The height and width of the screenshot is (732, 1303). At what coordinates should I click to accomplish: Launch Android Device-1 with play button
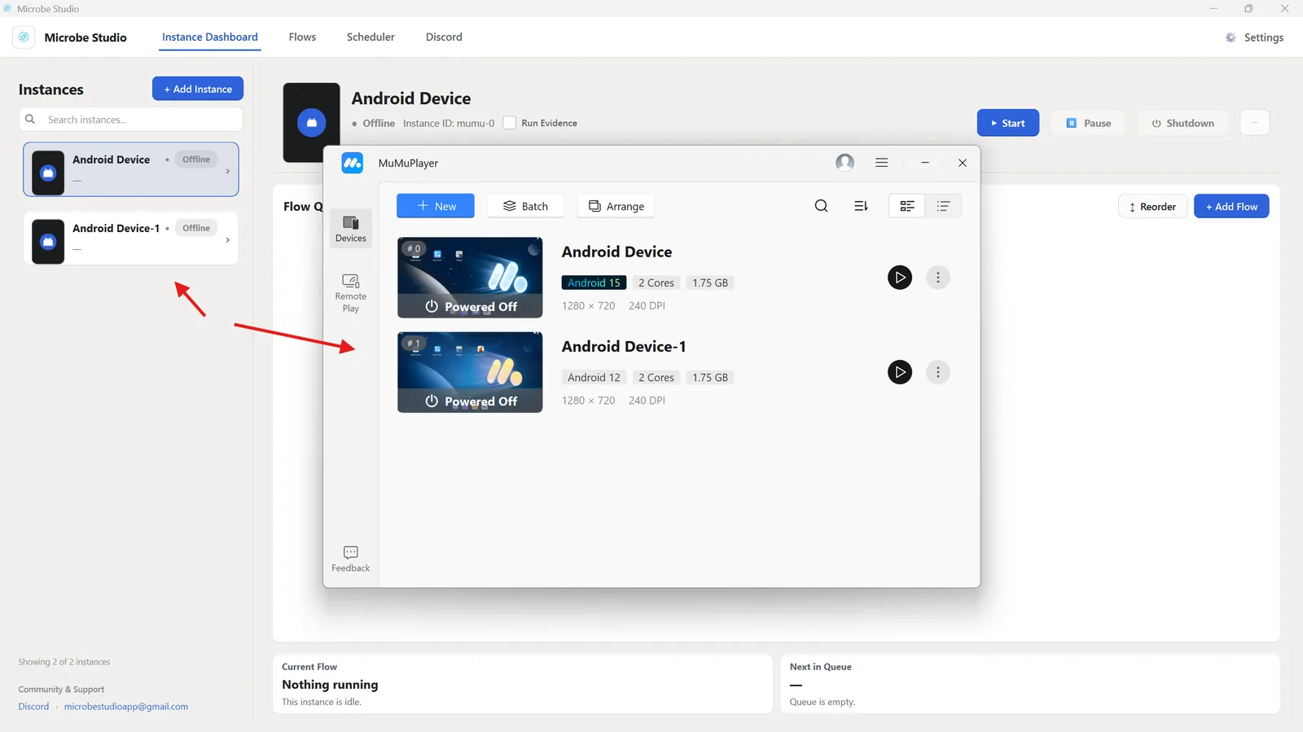pyautogui.click(x=900, y=372)
